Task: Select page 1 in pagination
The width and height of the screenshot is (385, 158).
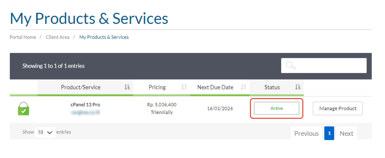Action: tap(329, 133)
